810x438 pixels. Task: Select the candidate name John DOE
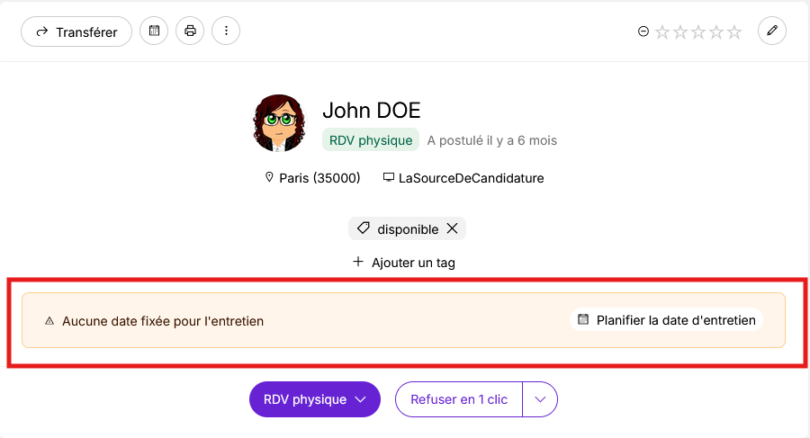[372, 110]
